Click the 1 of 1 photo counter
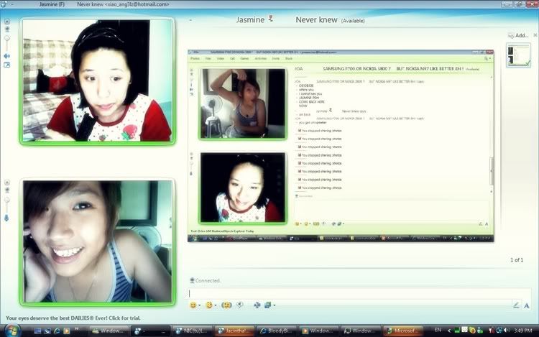 point(517,260)
